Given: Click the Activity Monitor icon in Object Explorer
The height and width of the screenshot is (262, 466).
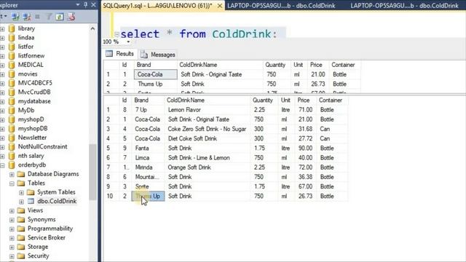Looking at the screenshot, I should click(x=71, y=17).
